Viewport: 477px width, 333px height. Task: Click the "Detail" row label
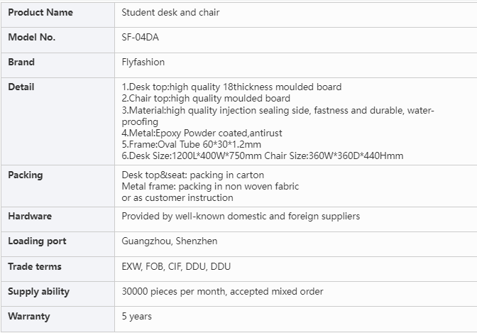[21, 87]
